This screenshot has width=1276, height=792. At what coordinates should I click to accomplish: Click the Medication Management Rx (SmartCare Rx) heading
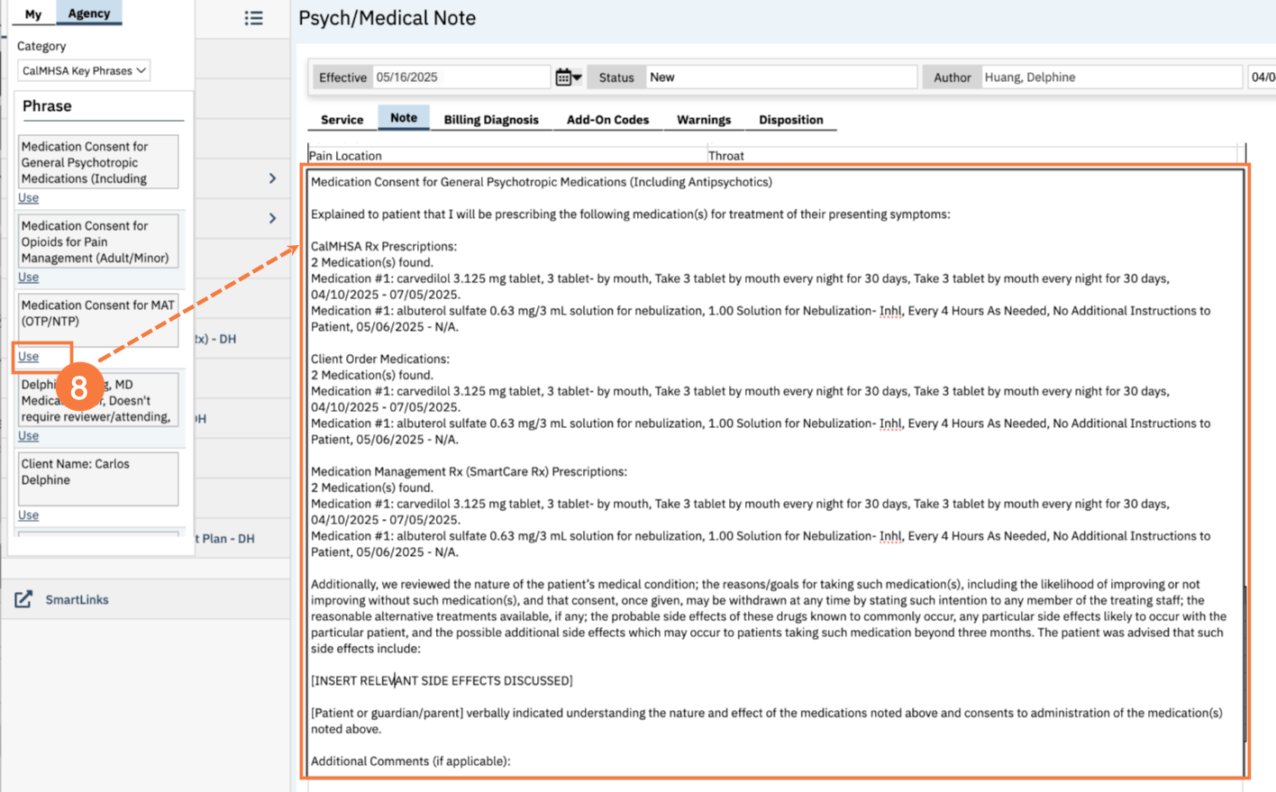click(469, 471)
